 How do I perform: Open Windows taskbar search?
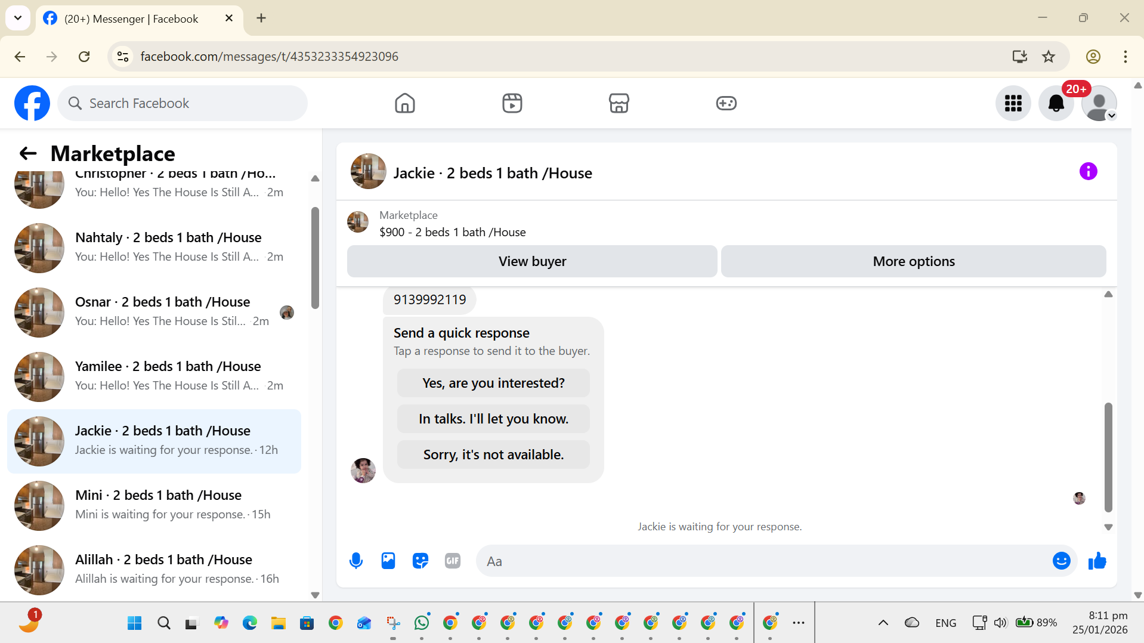(163, 623)
